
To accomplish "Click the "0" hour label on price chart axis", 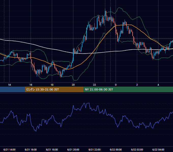I will 116,85.
